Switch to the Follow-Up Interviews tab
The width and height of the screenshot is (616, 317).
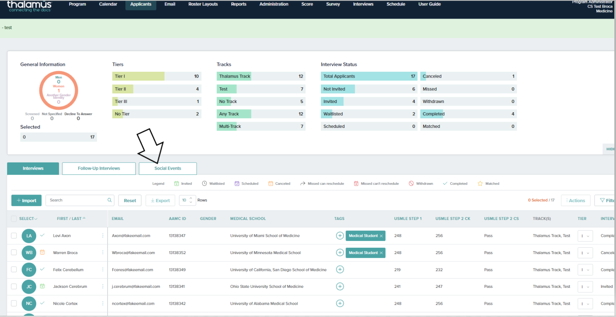coord(99,168)
